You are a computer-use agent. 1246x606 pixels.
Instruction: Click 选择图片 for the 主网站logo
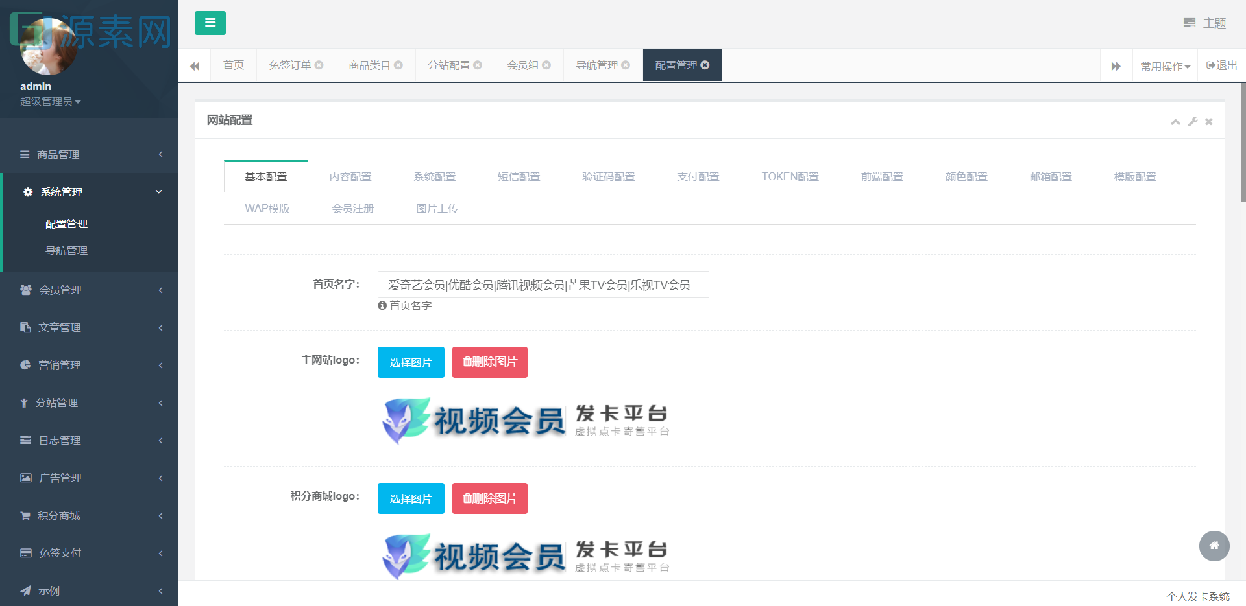pyautogui.click(x=410, y=362)
